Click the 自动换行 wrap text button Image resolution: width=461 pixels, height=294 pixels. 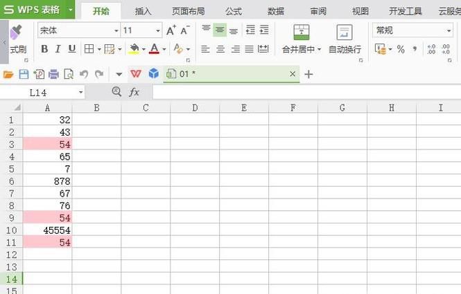(x=345, y=39)
